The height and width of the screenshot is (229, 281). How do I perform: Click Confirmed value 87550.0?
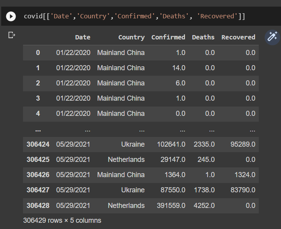(173, 190)
